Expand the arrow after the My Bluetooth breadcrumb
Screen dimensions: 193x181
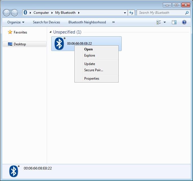point(79,13)
